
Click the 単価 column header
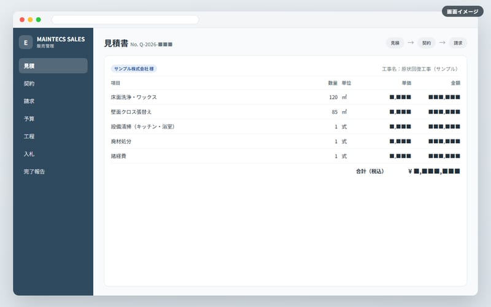coord(406,83)
